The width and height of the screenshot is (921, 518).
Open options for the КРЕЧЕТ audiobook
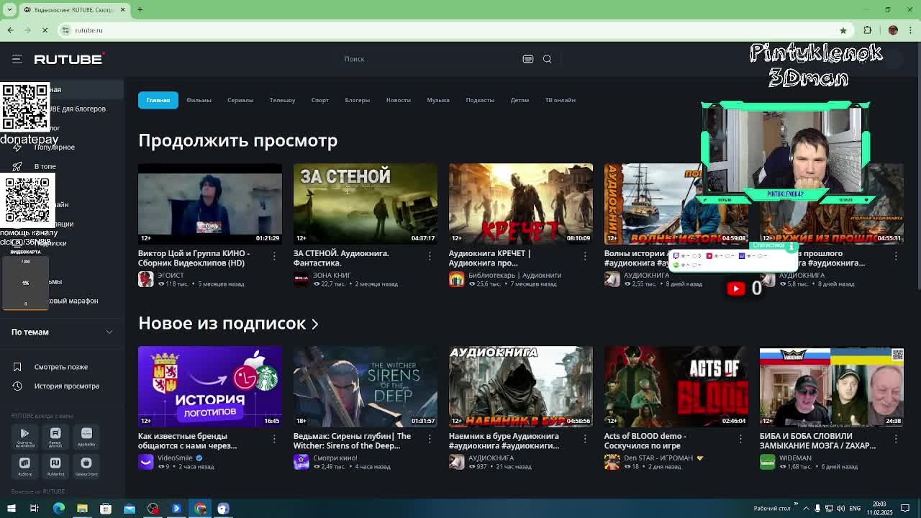tap(585, 256)
